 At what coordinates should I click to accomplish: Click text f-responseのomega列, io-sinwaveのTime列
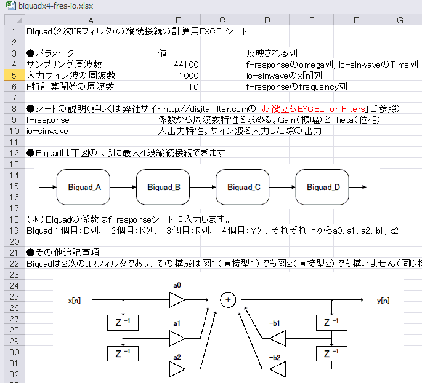[x=332, y=65]
